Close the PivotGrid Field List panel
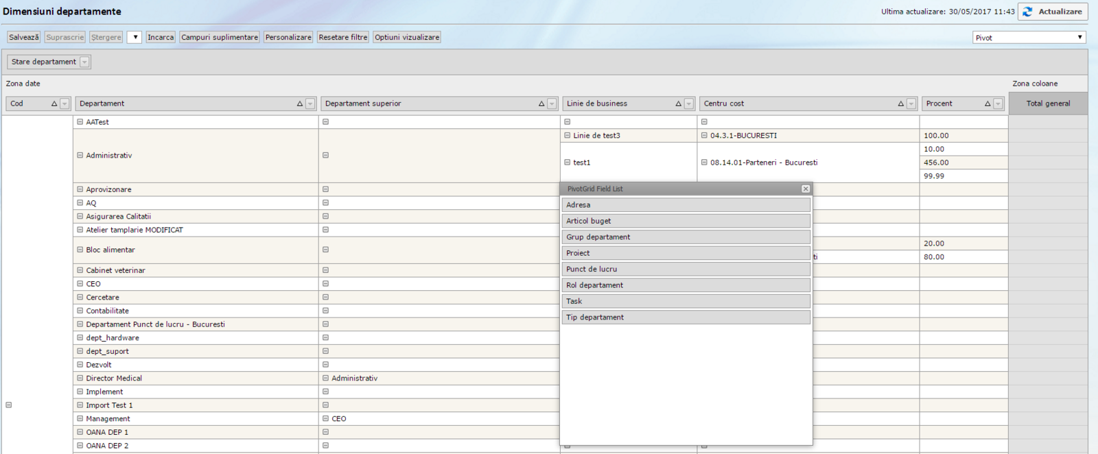Viewport: 1098px width, 454px height. (x=806, y=189)
